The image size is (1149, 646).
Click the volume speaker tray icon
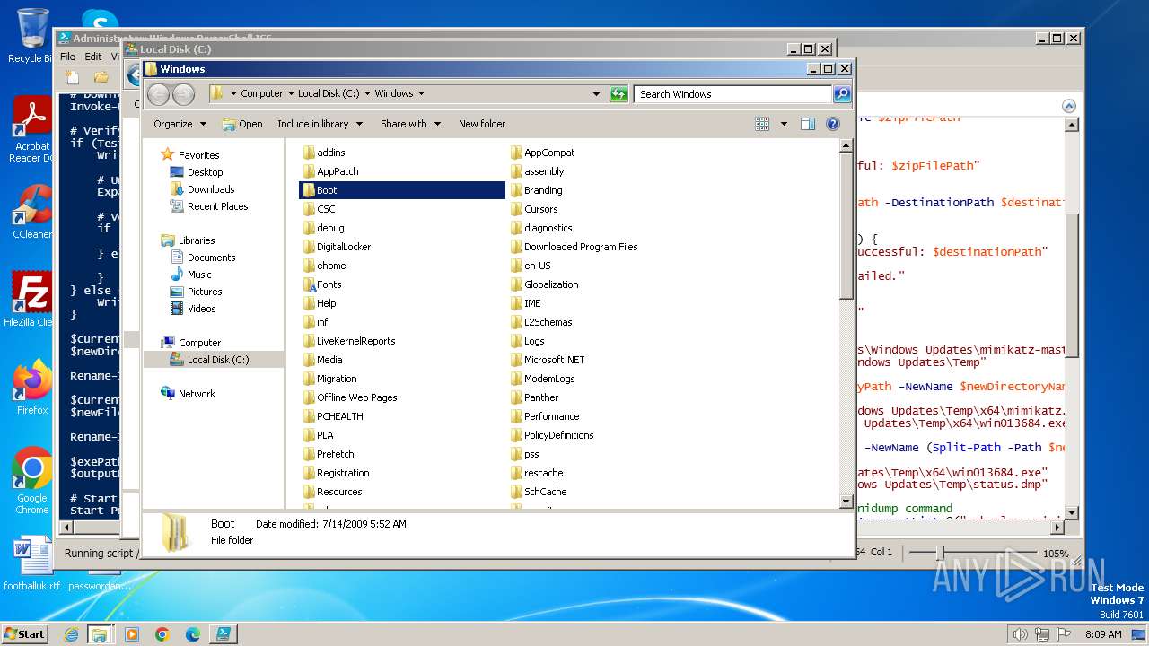[1020, 634]
